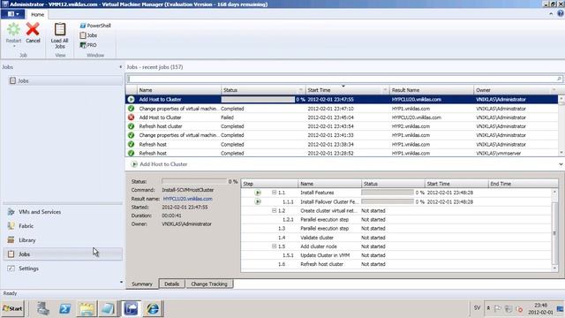Open Server Manager from taskbar
Viewport: 565px width, 318px height.
[43, 308]
